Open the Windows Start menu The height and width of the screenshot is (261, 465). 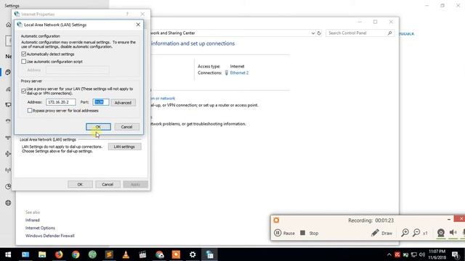click(8, 254)
